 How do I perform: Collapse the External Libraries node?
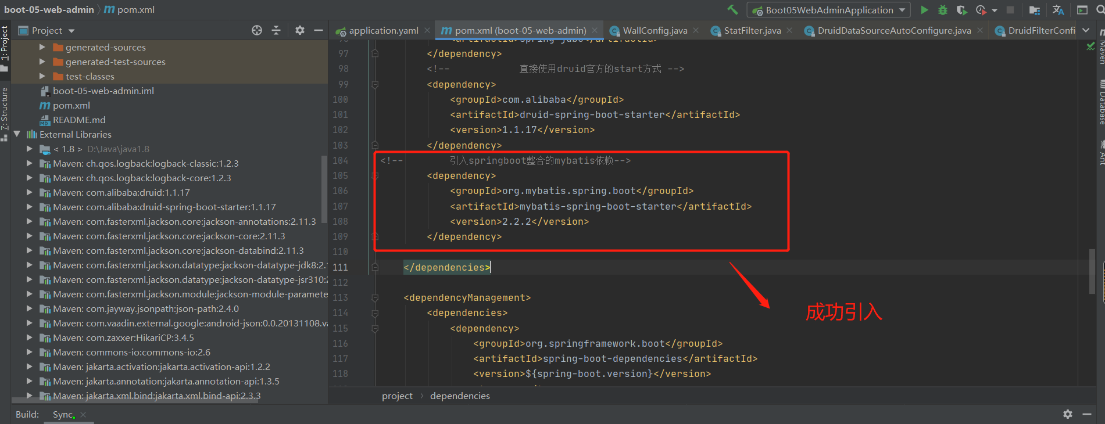point(17,134)
